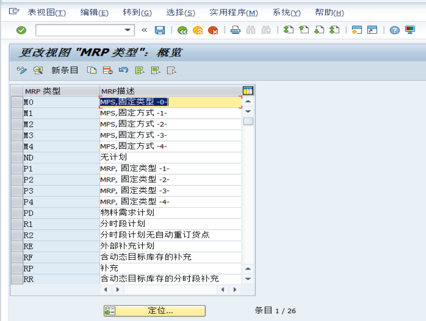Image resolution: width=426 pixels, height=321 pixels.
Task: Click the MRP 类型 column header
Action: pyautogui.click(x=61, y=90)
